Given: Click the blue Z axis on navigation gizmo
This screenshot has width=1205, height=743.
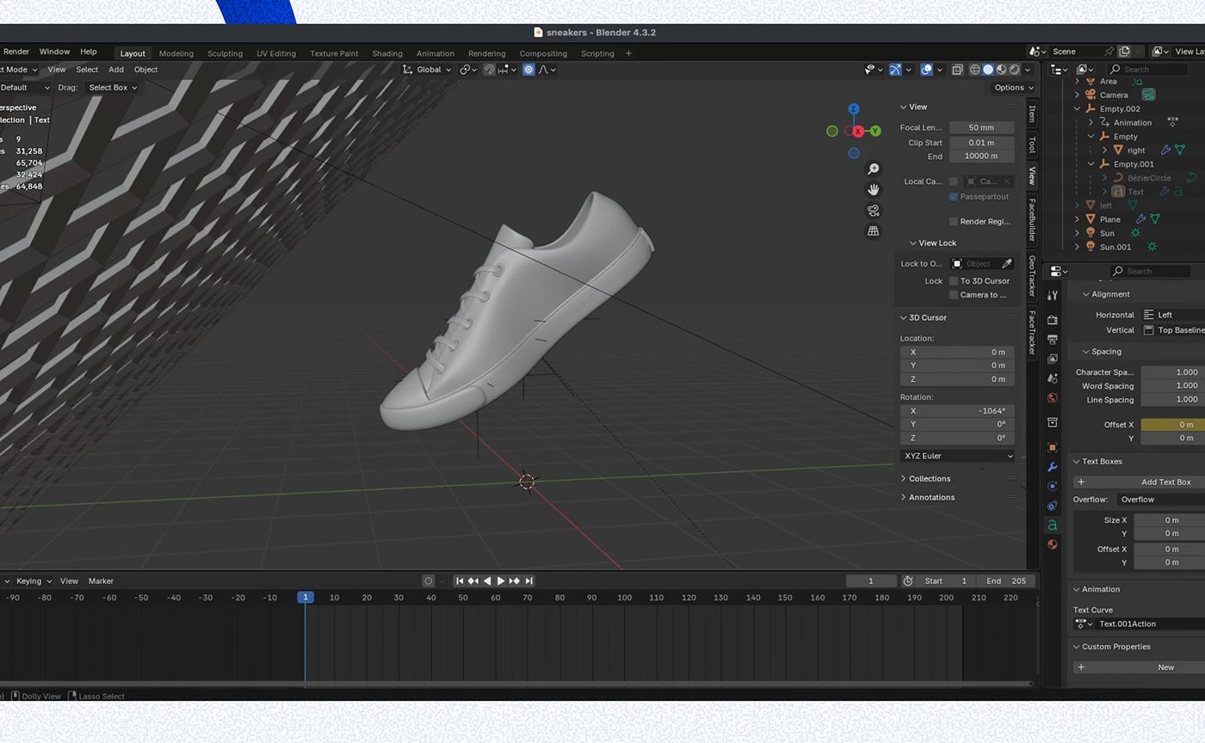Looking at the screenshot, I should click(854, 109).
